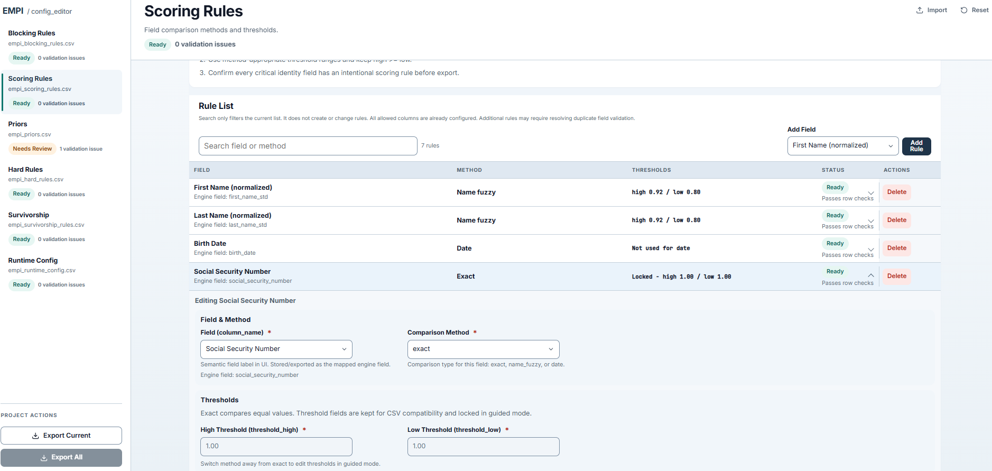Click the '1 validation issue' text

point(81,149)
